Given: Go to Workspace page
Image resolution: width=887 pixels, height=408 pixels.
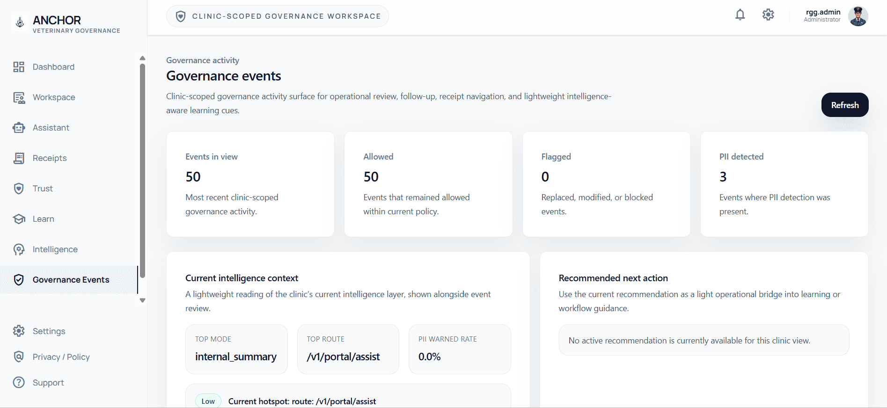Looking at the screenshot, I should click(x=69, y=97).
